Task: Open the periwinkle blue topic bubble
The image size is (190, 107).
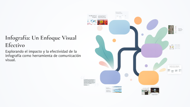Action: pos(110,77)
